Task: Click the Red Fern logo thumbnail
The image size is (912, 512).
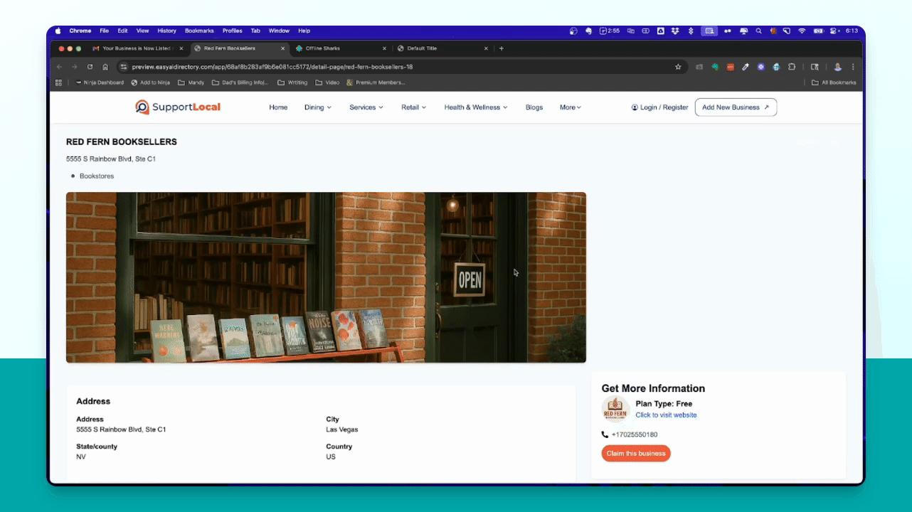Action: (x=615, y=410)
